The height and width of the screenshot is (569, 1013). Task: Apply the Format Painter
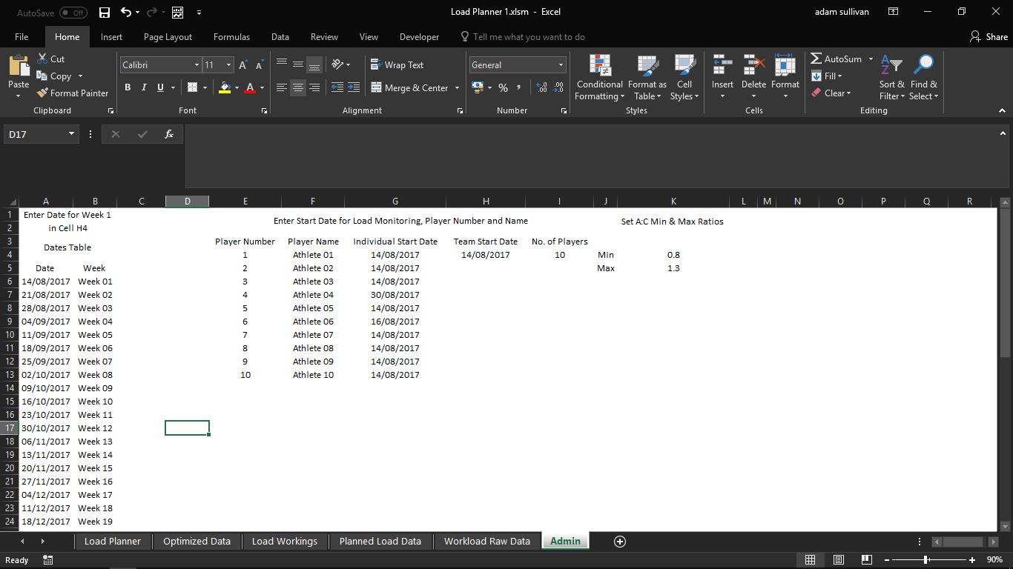[72, 93]
